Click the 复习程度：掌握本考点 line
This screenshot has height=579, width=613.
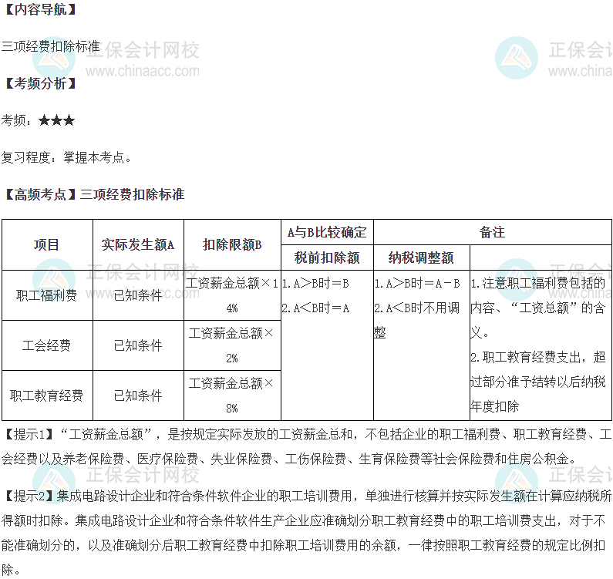pyautogui.click(x=66, y=157)
